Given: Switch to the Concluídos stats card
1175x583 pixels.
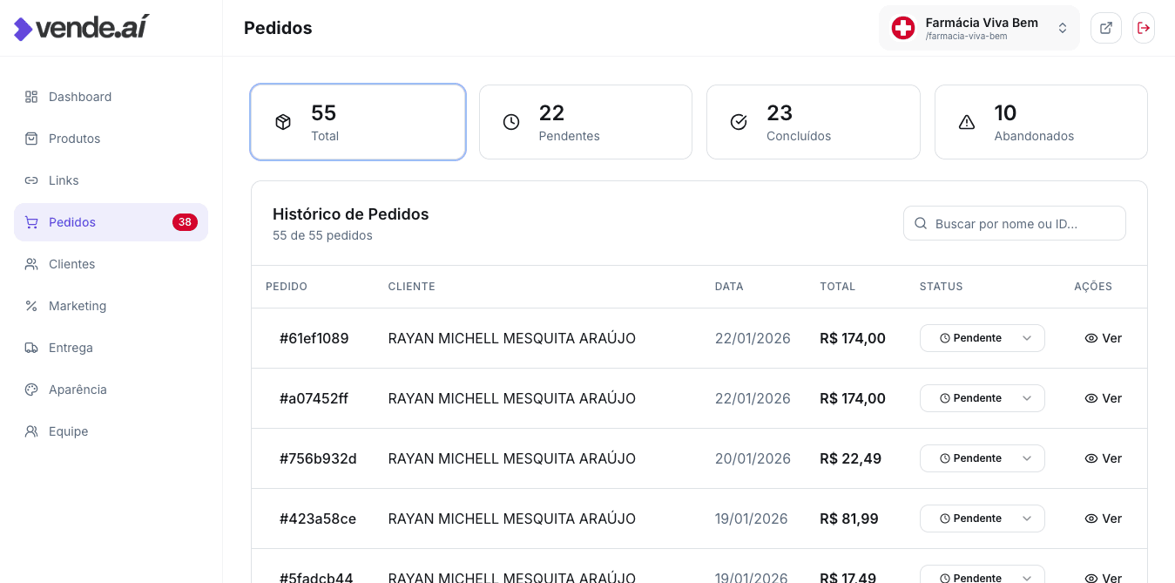Looking at the screenshot, I should coord(813,122).
